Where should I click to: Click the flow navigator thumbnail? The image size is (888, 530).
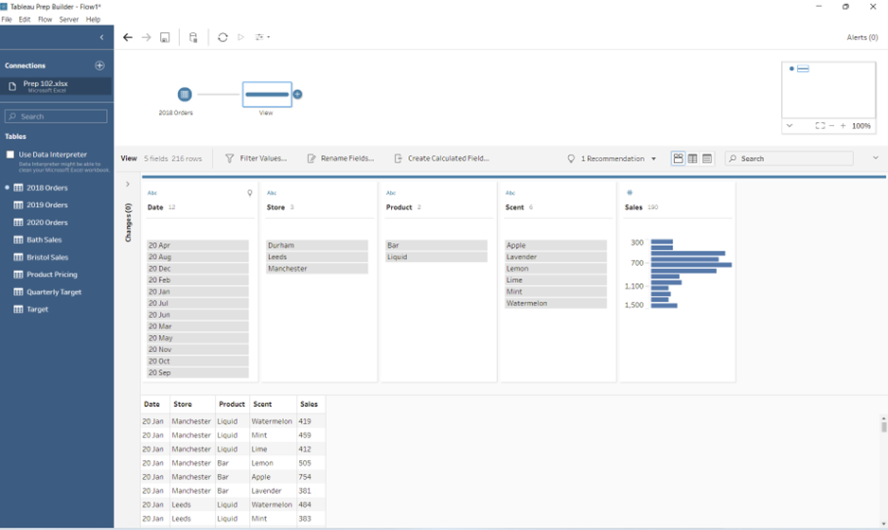(x=828, y=90)
